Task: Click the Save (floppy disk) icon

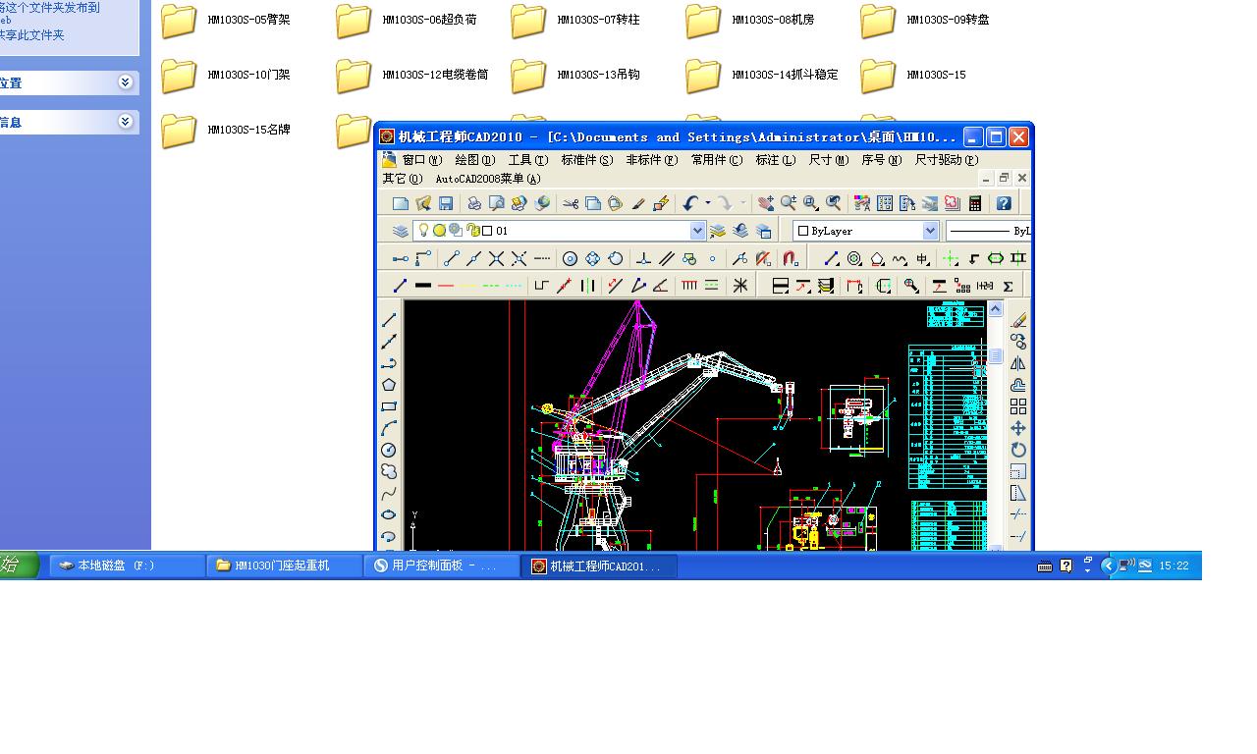Action: pyautogui.click(x=446, y=203)
